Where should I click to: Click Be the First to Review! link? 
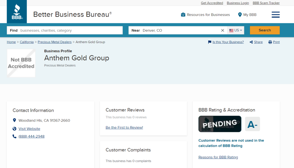(x=124, y=127)
